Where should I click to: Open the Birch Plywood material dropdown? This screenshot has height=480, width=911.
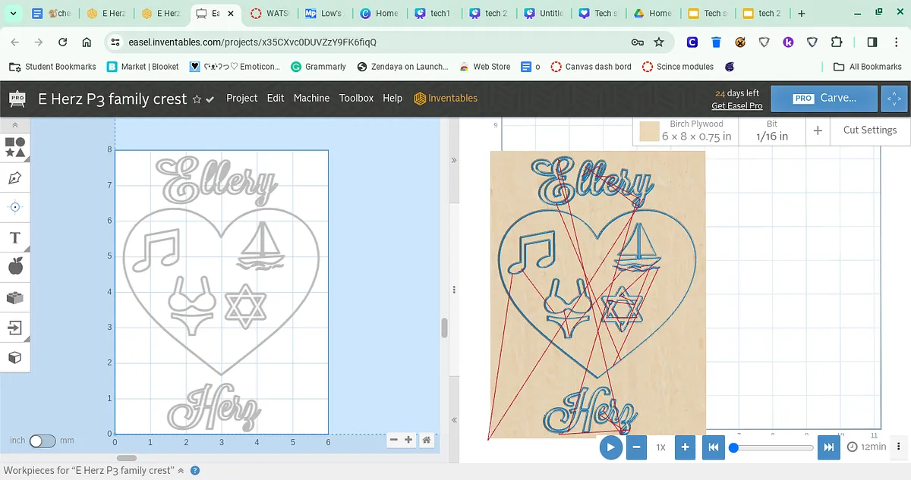click(x=686, y=130)
